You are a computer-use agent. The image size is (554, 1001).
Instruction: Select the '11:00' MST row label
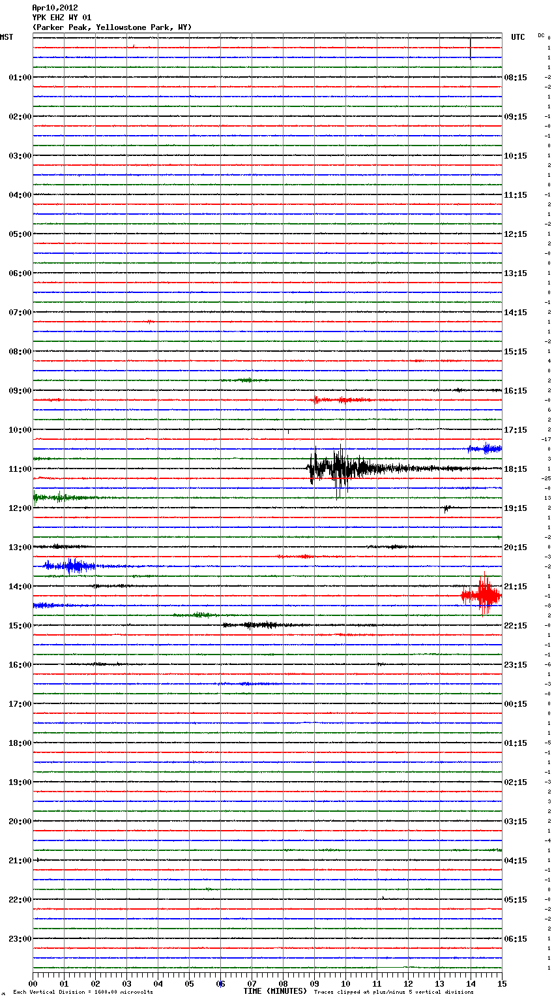[20, 469]
